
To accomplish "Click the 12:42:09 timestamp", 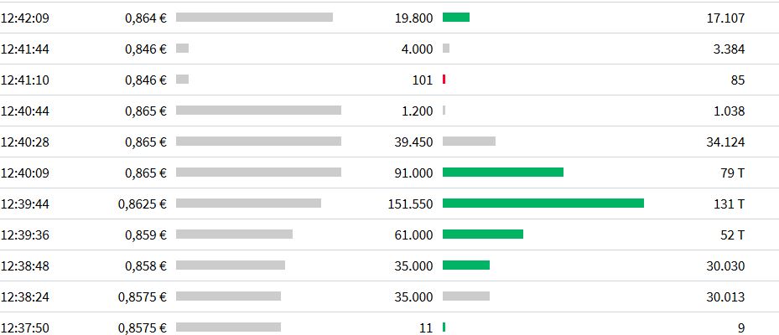I will [x=25, y=18].
